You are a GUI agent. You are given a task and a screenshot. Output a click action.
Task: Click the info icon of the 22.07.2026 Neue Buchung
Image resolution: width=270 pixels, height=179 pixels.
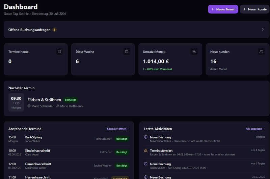(x=146, y=177)
